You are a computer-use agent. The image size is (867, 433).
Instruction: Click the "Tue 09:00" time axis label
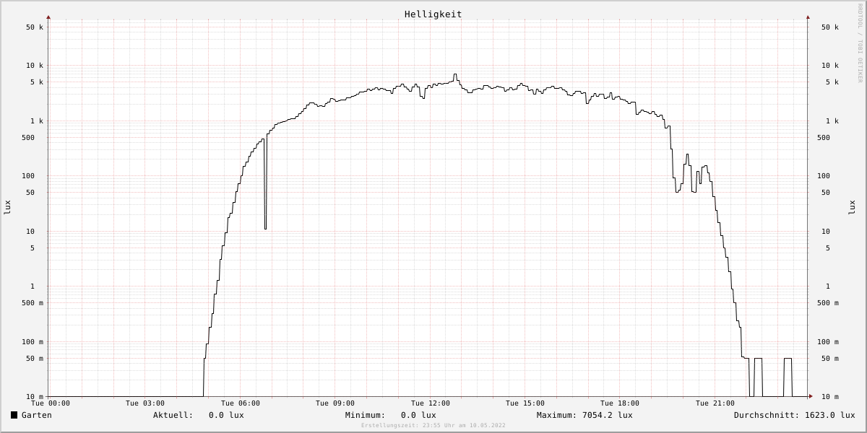tap(335, 403)
